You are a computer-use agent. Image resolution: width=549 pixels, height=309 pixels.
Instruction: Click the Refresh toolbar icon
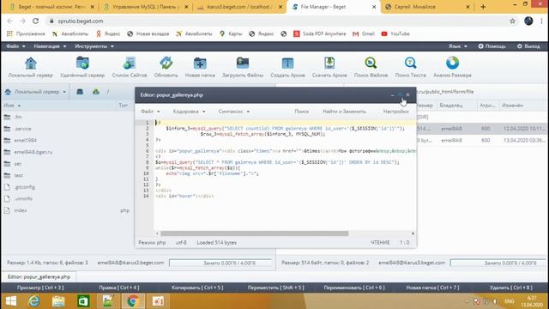tap(166, 67)
